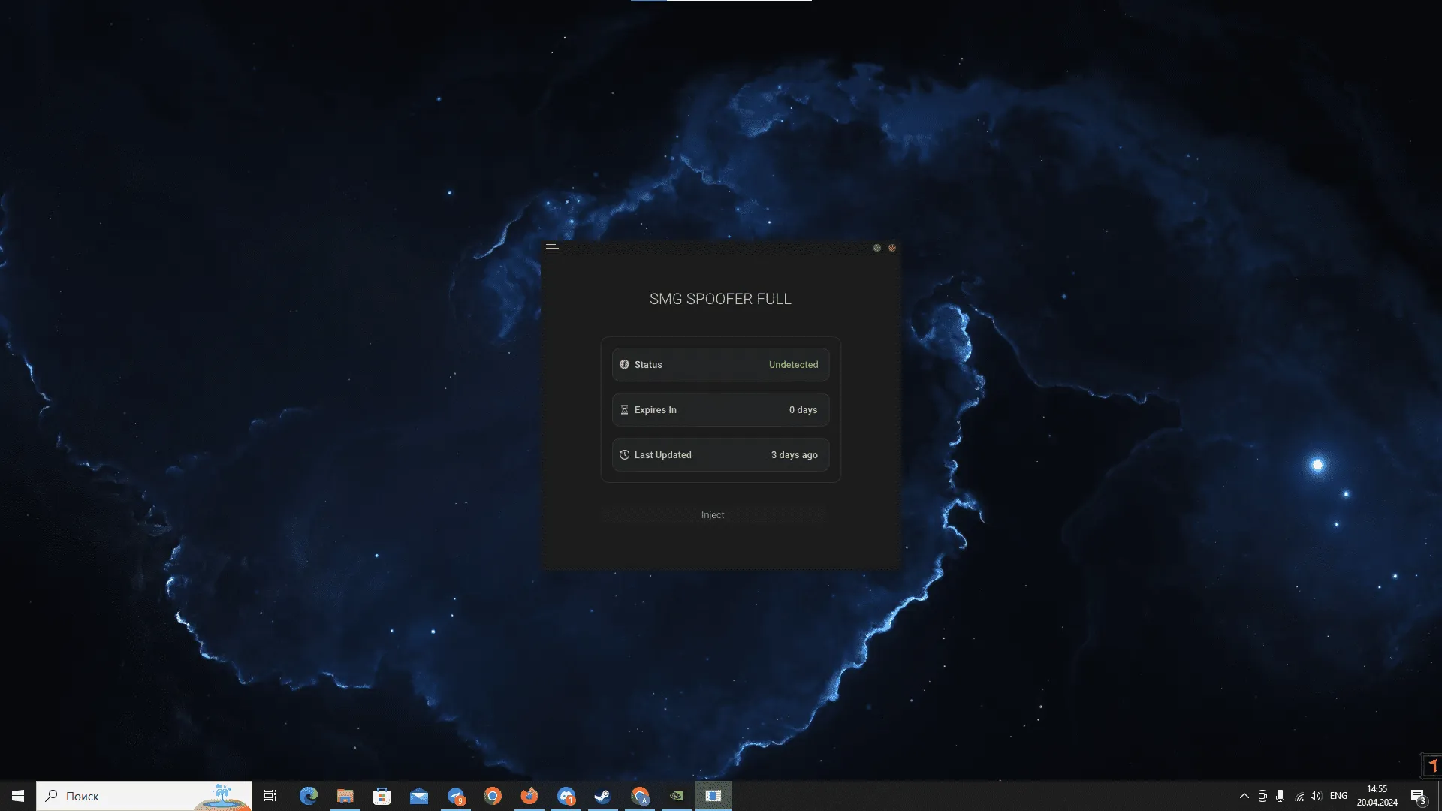The width and height of the screenshot is (1442, 811).
Task: Click the Last Updated clock icon
Action: [624, 455]
